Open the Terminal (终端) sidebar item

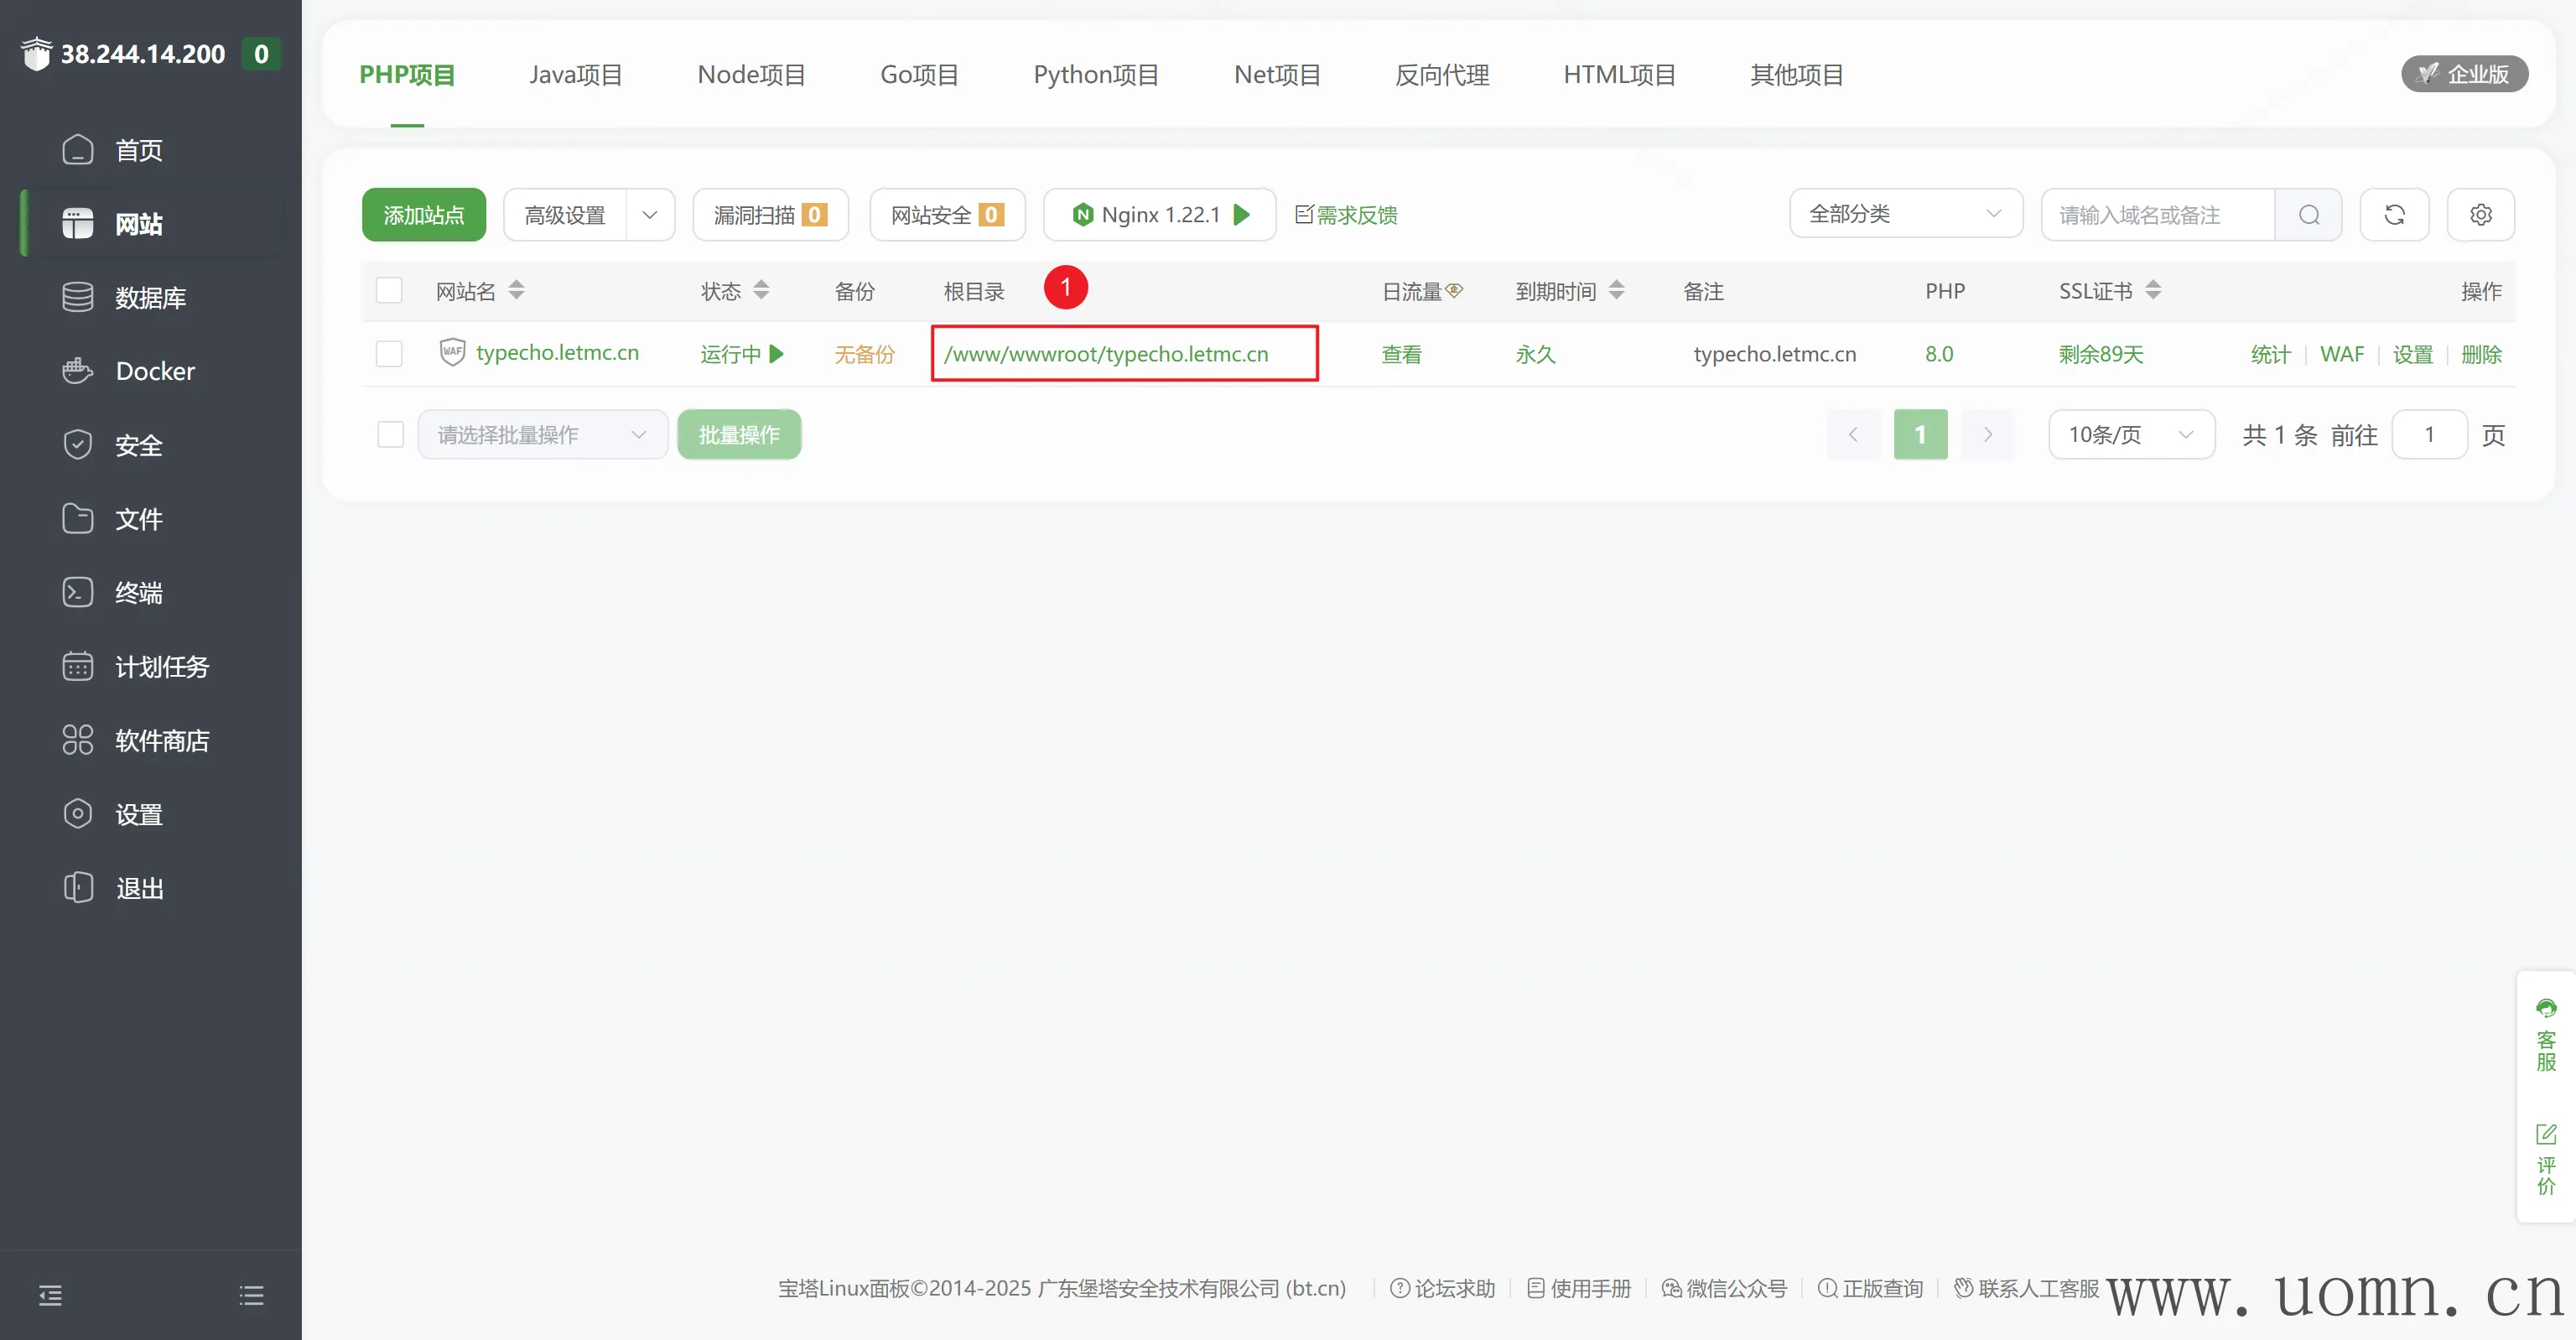pos(138,593)
